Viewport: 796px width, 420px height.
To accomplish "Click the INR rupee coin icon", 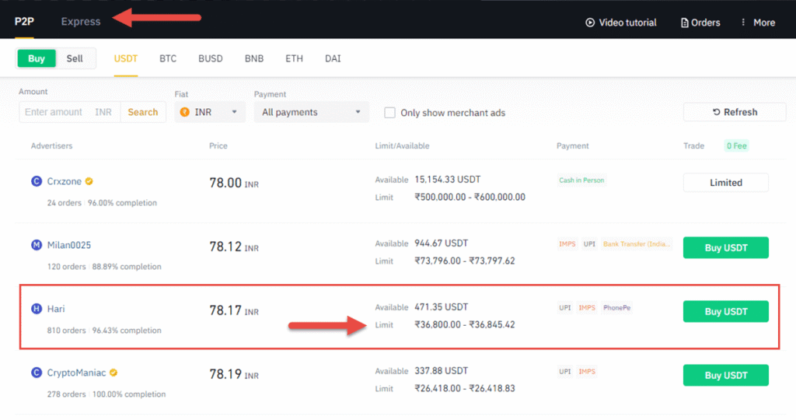I will (185, 112).
